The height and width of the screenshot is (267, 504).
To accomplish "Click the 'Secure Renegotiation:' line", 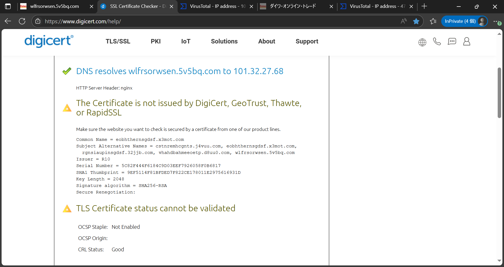I will [106, 192].
